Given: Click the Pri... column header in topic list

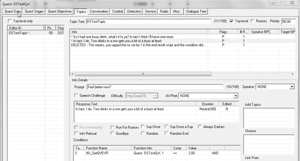Looking at the screenshot, I should [50, 28].
